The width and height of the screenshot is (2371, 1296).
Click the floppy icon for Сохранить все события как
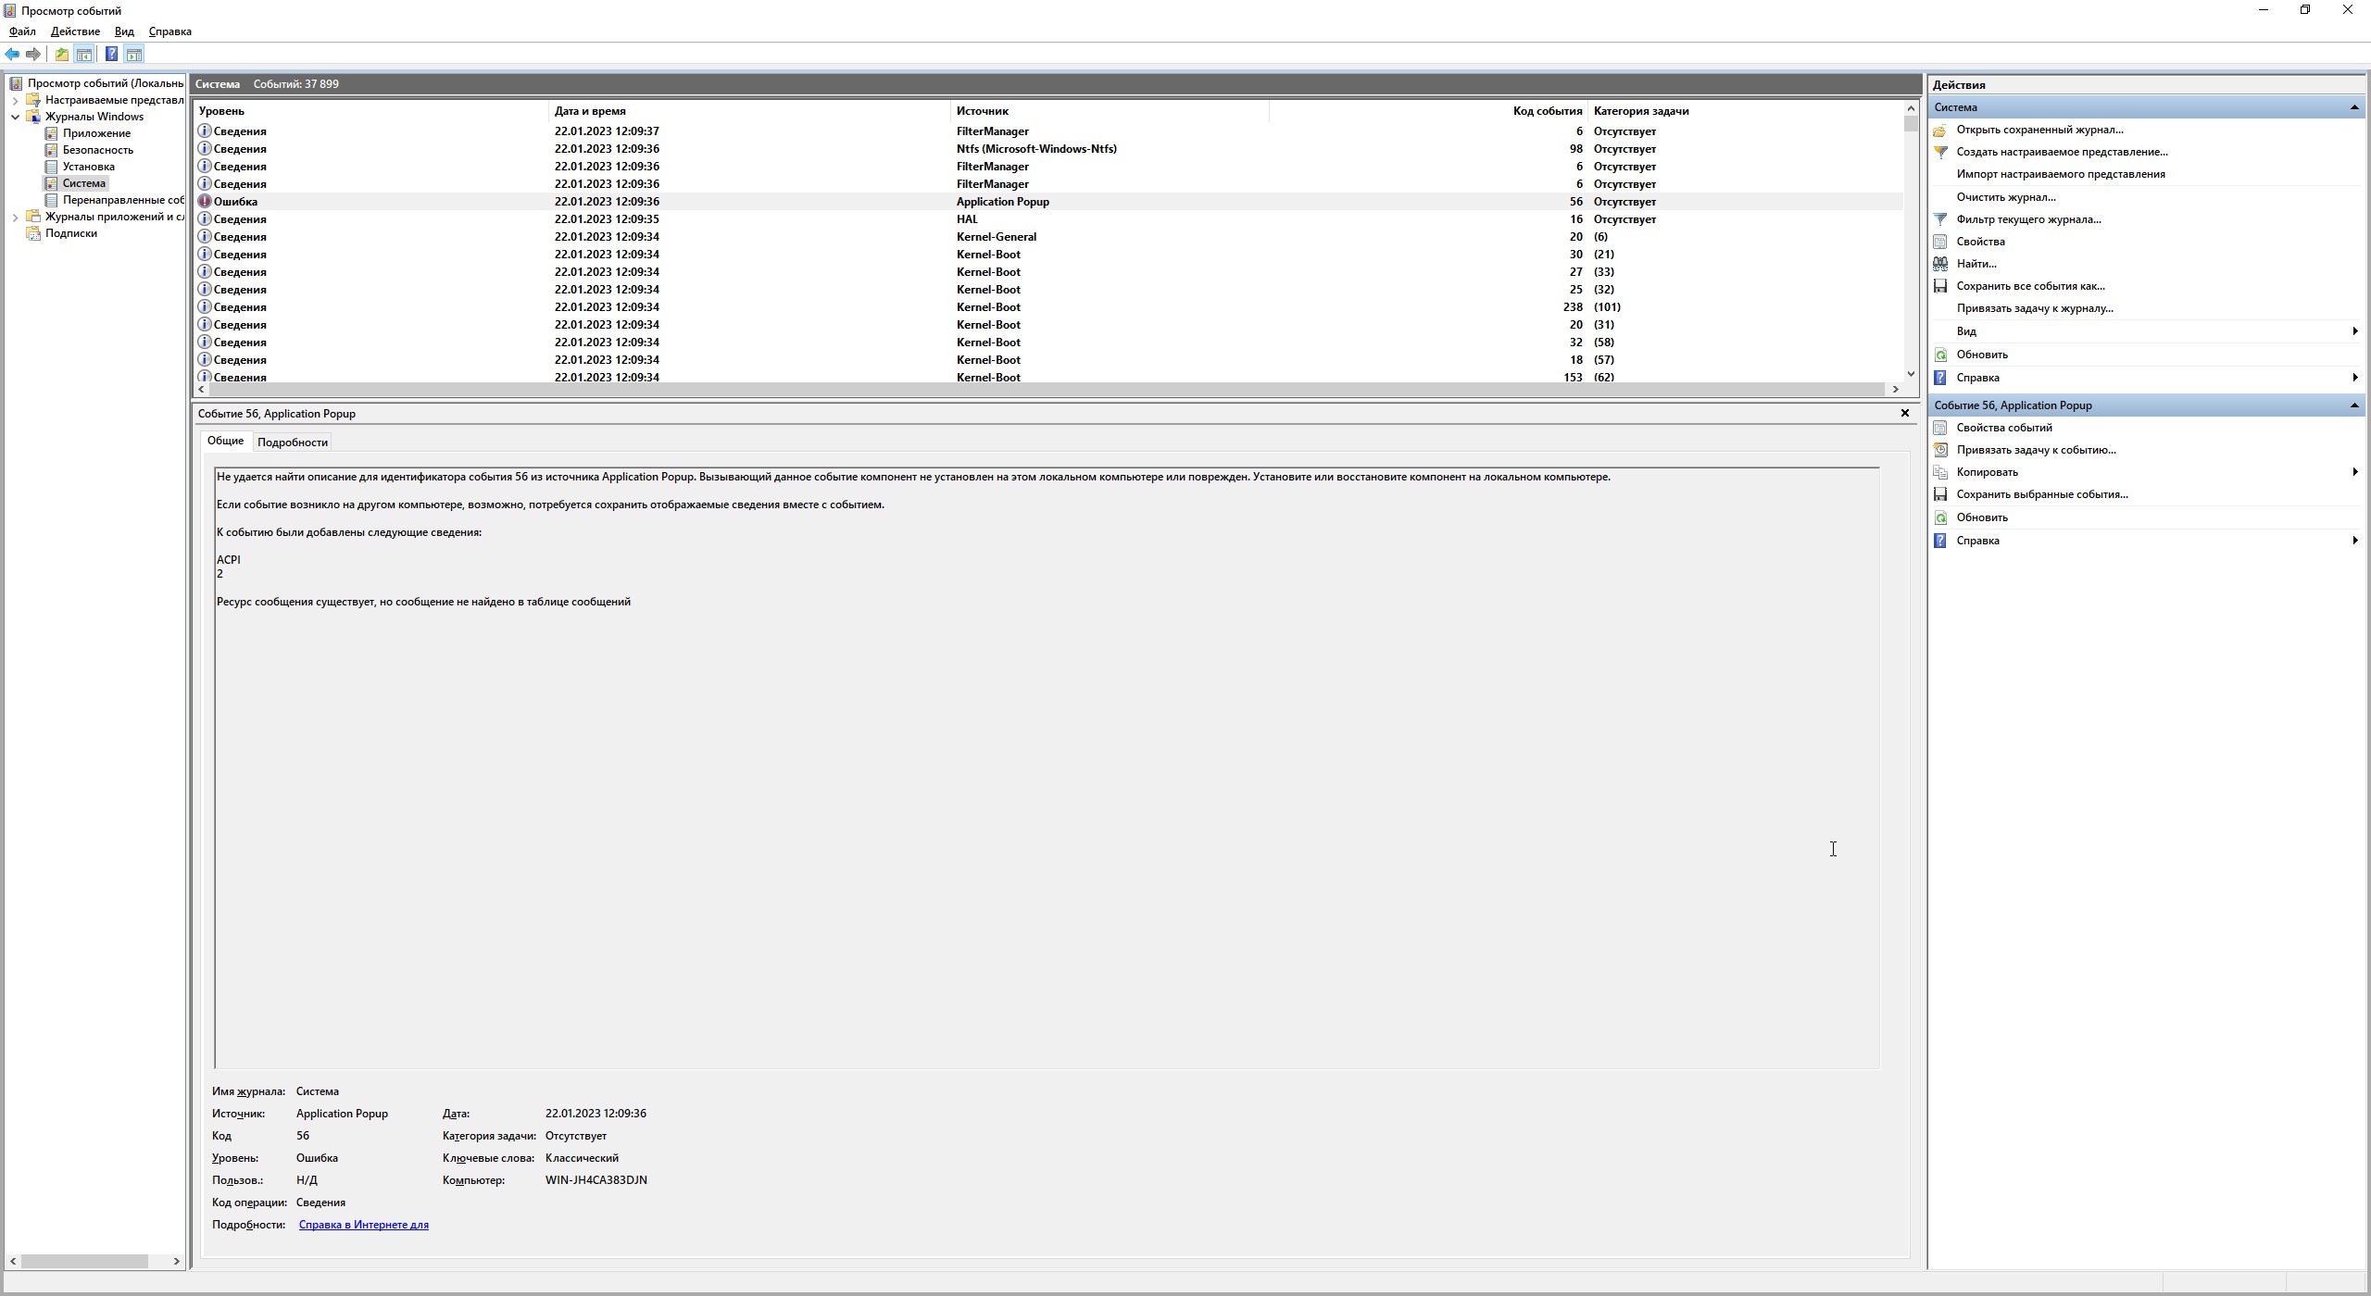[1940, 286]
